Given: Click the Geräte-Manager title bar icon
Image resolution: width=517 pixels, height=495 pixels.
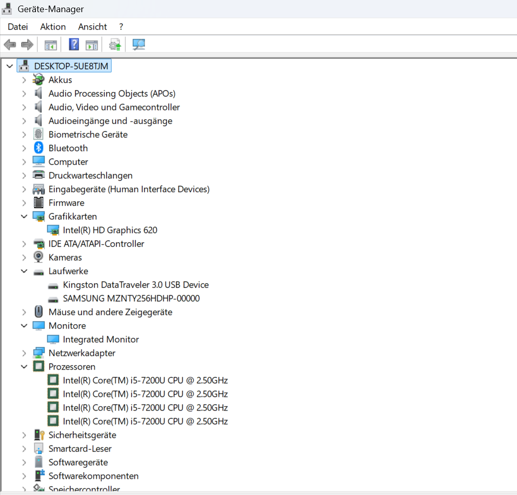Looking at the screenshot, I should pyautogui.click(x=7, y=9).
